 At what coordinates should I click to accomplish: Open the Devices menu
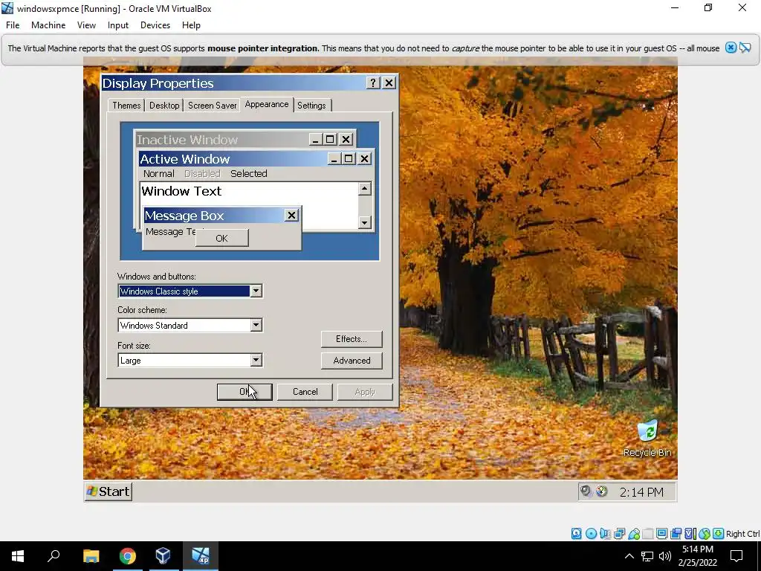155,25
